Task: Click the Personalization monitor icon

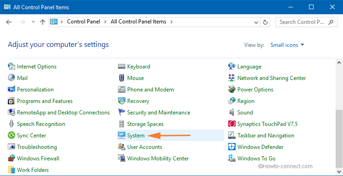Action: pyautogui.click(x=11, y=89)
